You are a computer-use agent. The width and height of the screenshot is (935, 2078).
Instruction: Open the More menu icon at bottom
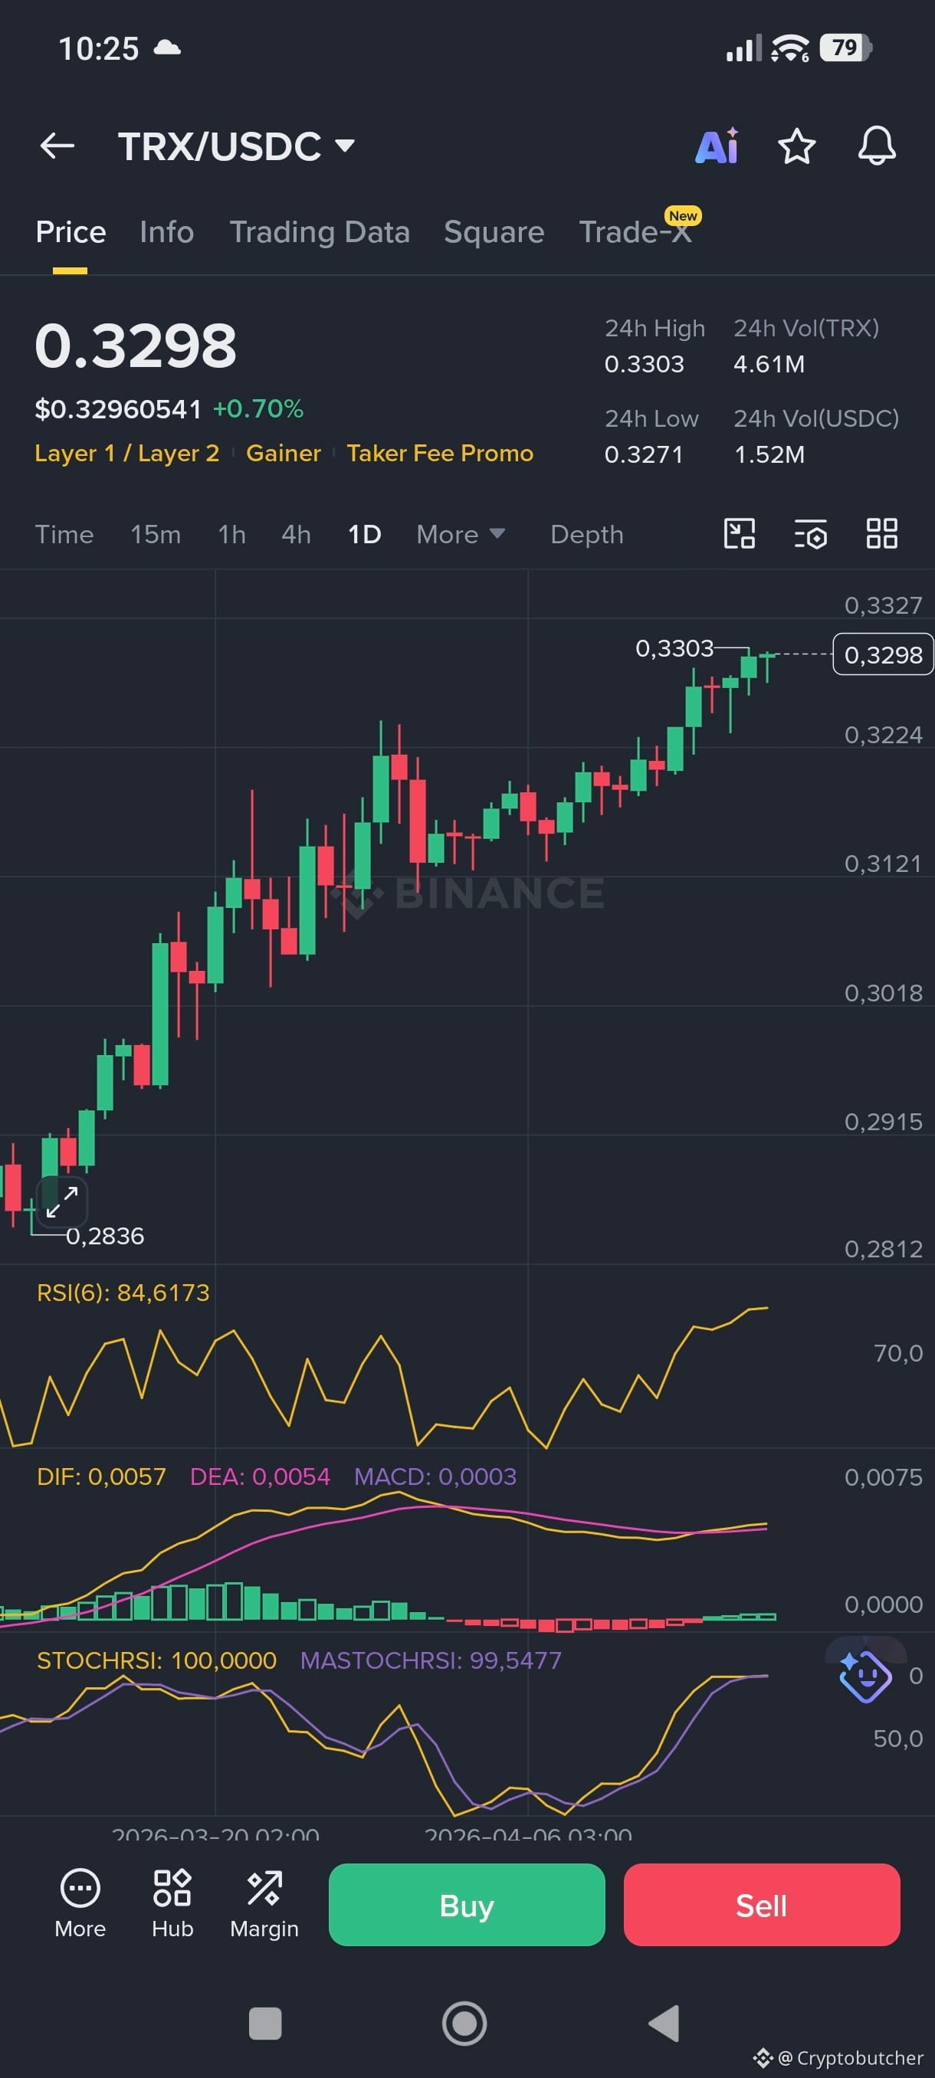tap(80, 1904)
